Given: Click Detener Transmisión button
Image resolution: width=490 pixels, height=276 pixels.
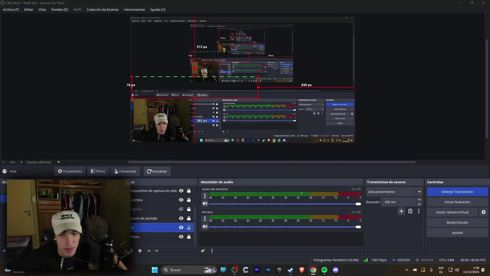Looking at the screenshot, I should 457,192.
